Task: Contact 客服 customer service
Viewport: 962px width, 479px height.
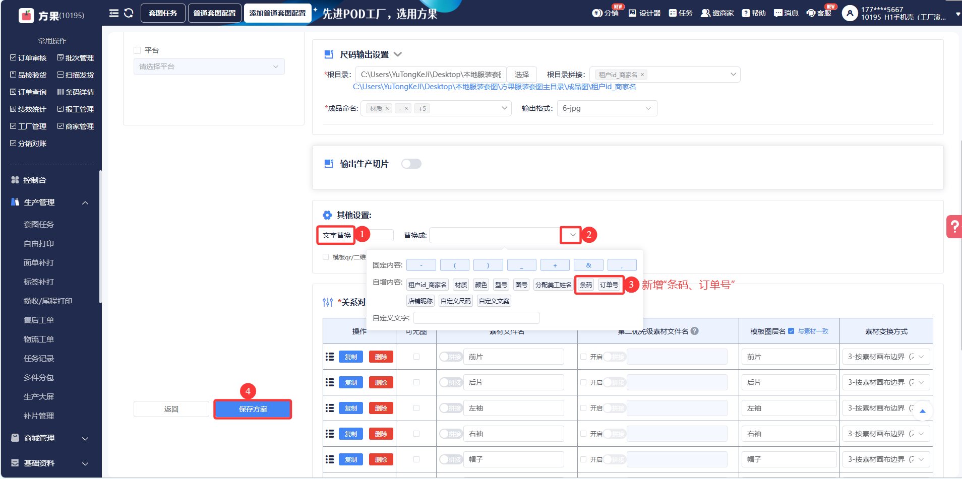Action: [819, 13]
